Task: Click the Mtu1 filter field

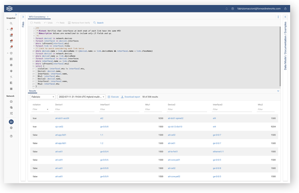Action: click(153, 109)
